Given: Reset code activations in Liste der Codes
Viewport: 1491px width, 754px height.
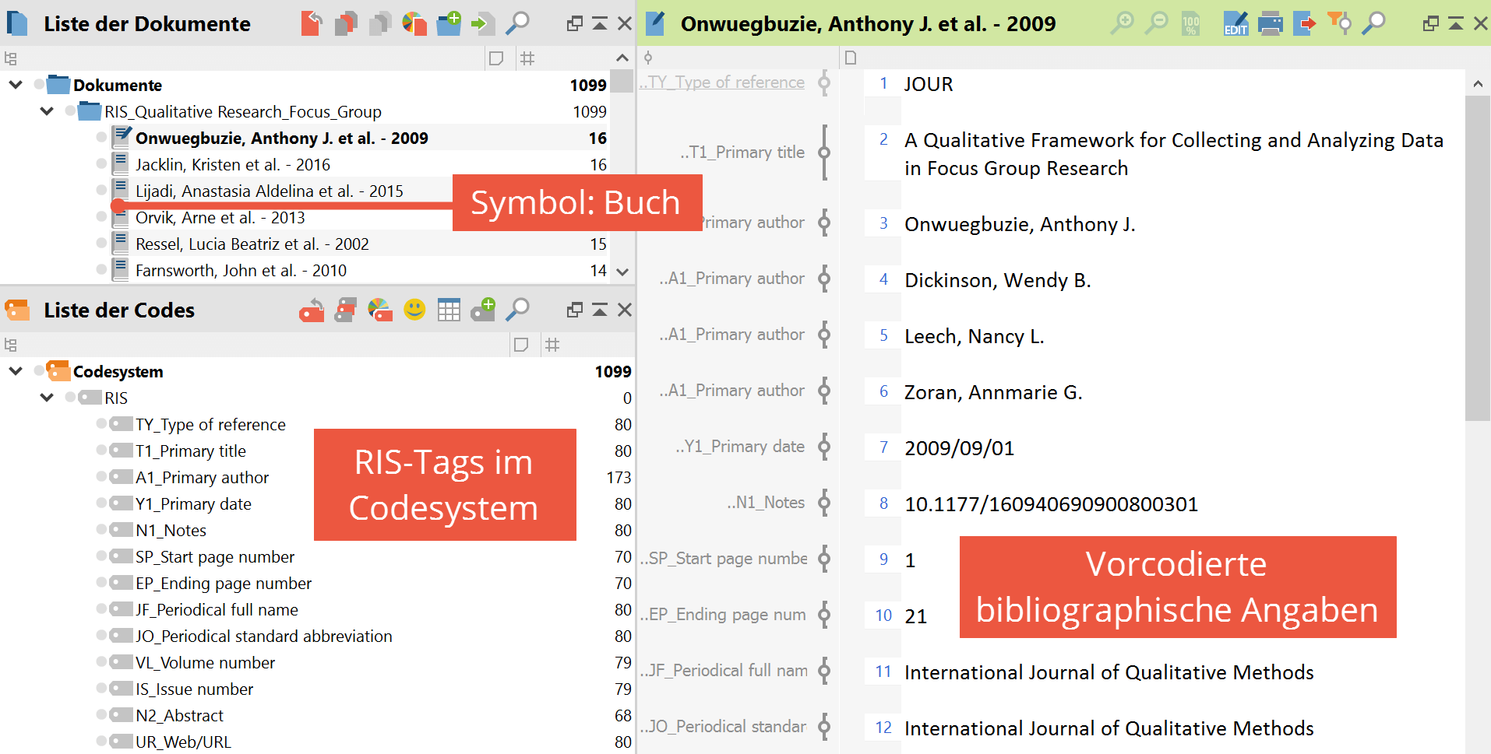Looking at the screenshot, I should click(x=312, y=310).
